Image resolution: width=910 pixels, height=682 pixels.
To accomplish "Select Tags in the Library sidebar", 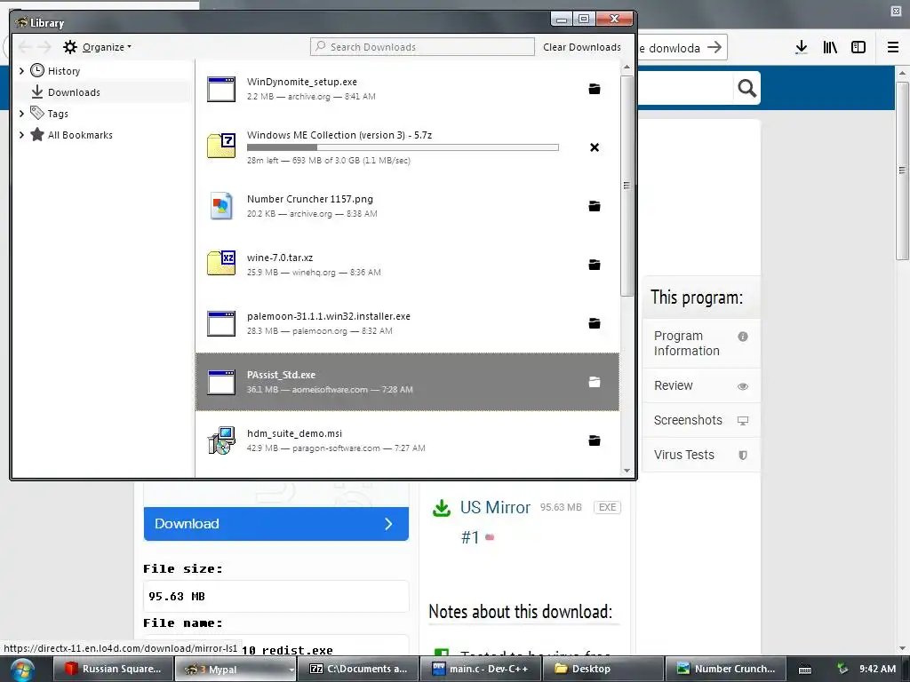I will pyautogui.click(x=58, y=114).
